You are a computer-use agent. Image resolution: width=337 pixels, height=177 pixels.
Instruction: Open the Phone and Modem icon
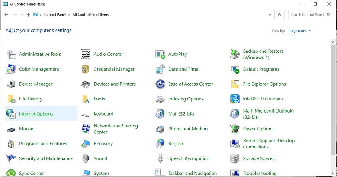[x=160, y=129]
